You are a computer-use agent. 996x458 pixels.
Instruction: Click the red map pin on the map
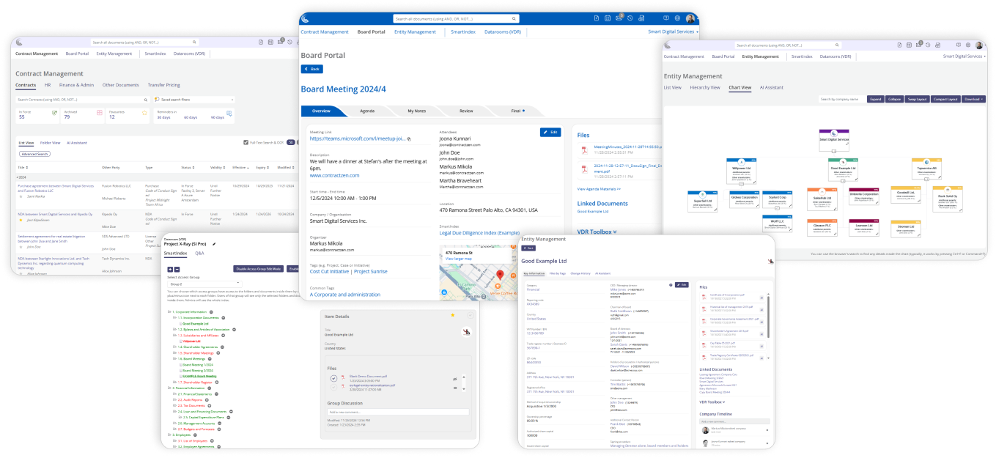[x=500, y=276]
